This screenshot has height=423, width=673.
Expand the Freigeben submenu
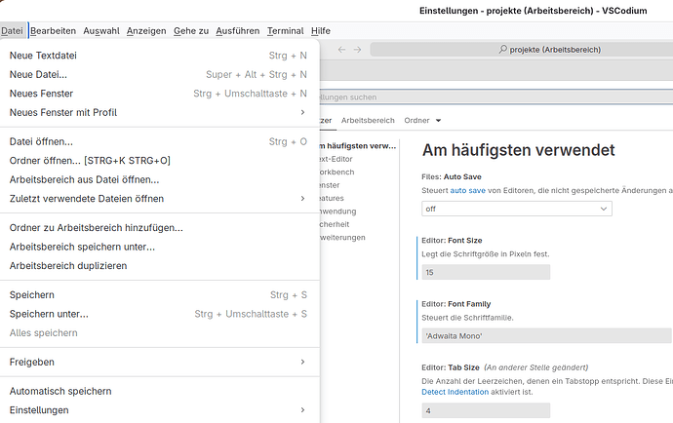(160, 362)
